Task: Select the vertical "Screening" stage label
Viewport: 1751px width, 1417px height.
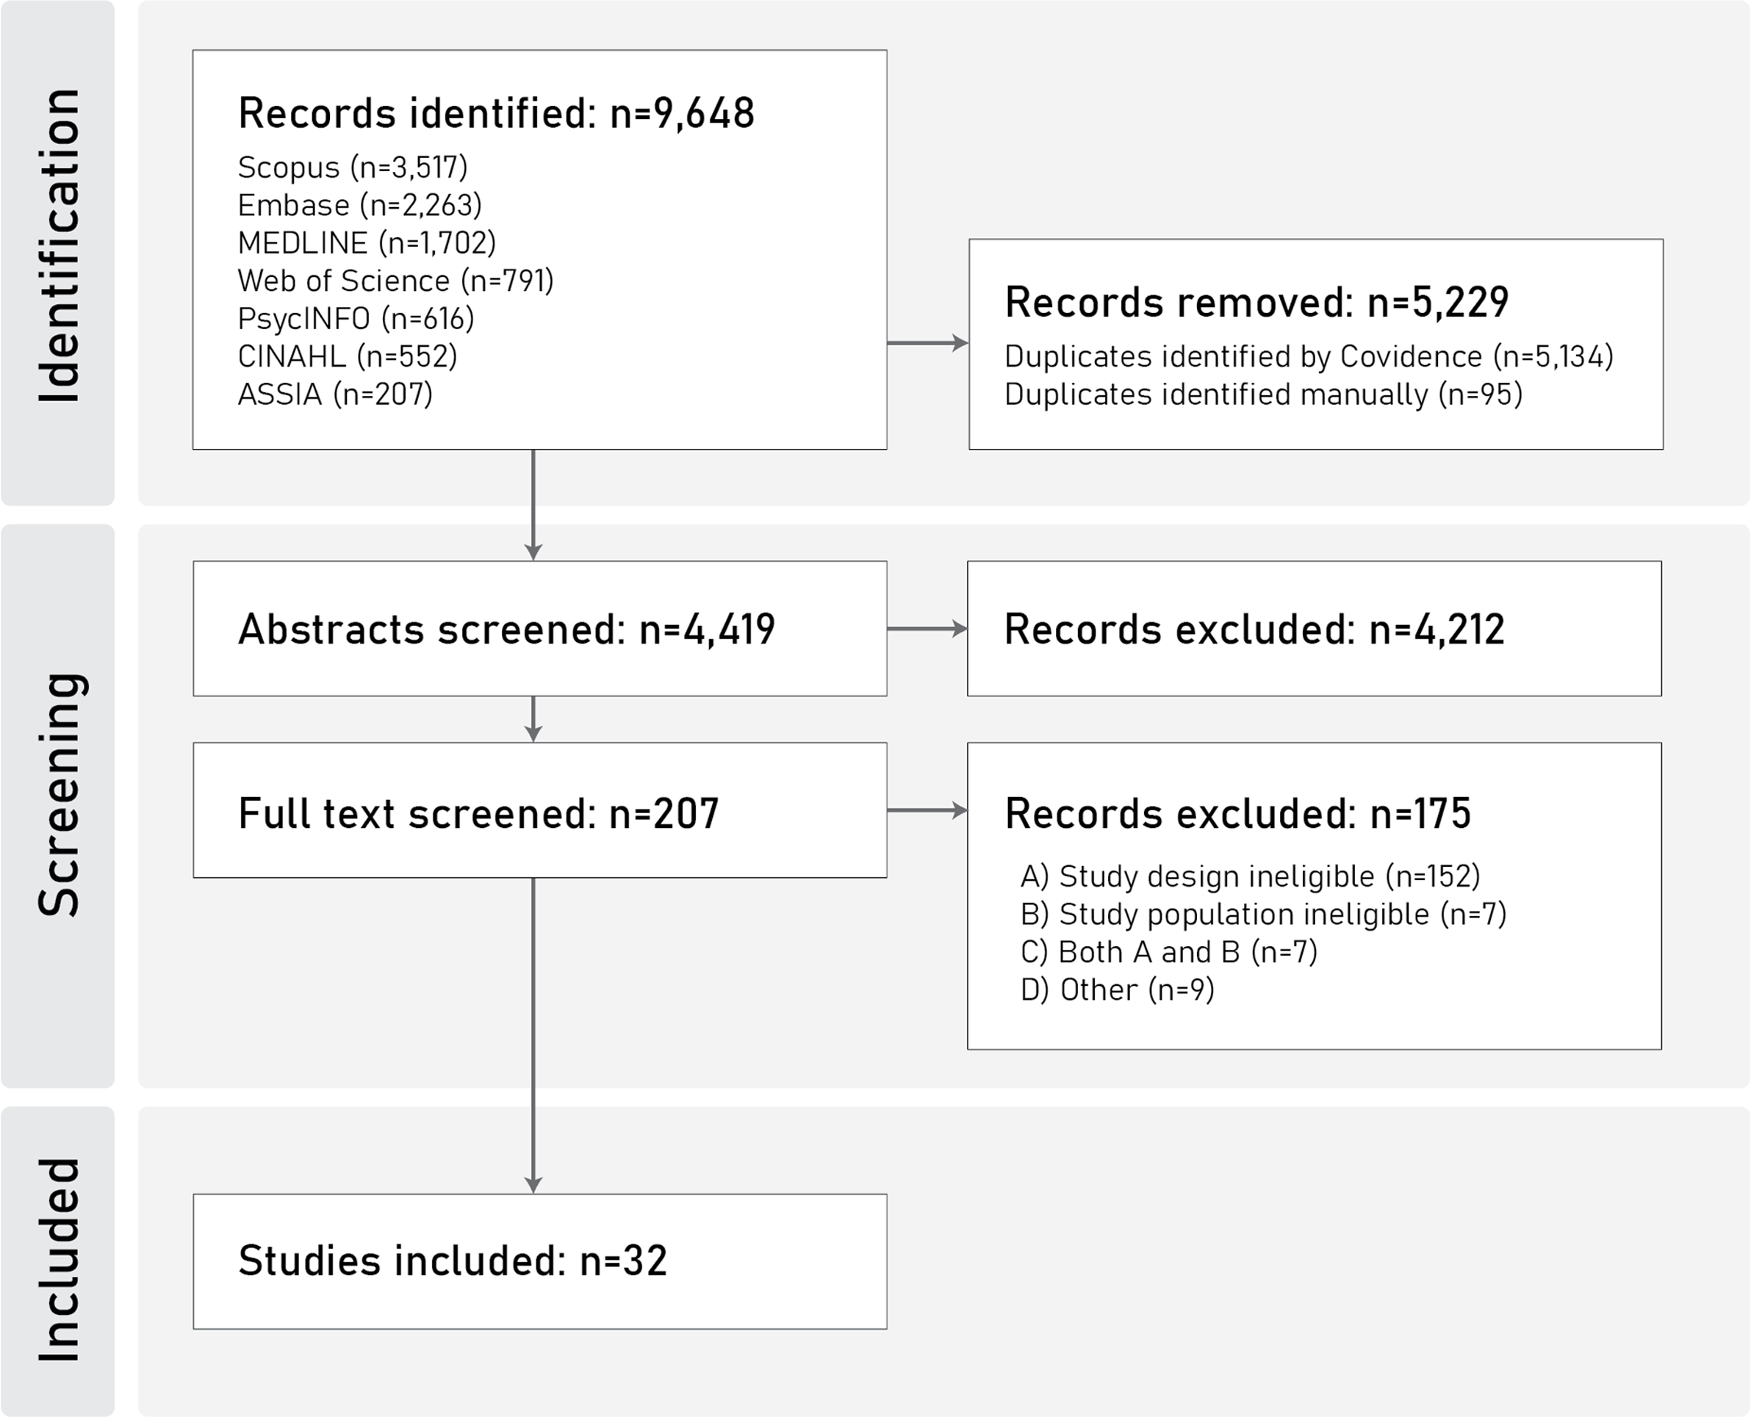Action: coord(59,794)
